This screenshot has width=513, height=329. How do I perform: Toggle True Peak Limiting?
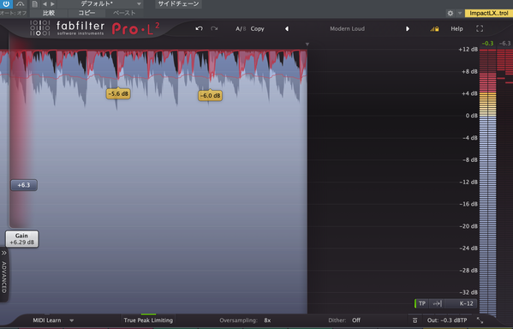148,320
